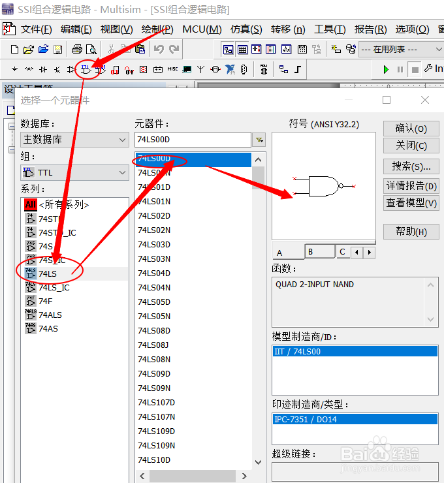Click the 查看模型(V) button

[411, 203]
